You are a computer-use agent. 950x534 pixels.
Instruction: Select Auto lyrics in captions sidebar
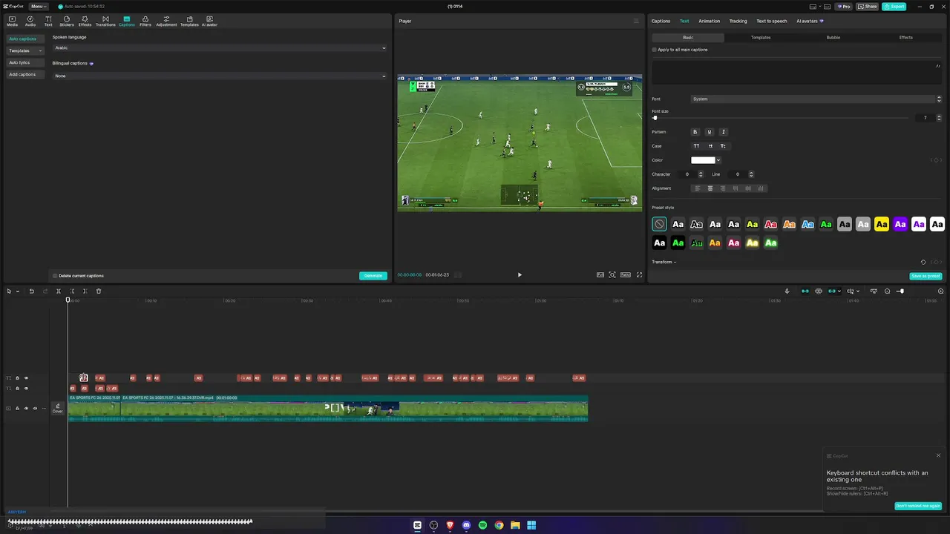pos(25,62)
